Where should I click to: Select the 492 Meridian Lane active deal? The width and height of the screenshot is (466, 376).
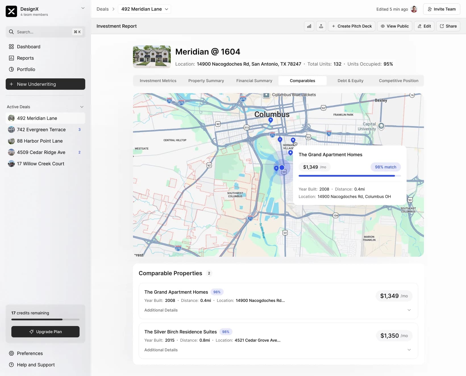pyautogui.click(x=45, y=118)
